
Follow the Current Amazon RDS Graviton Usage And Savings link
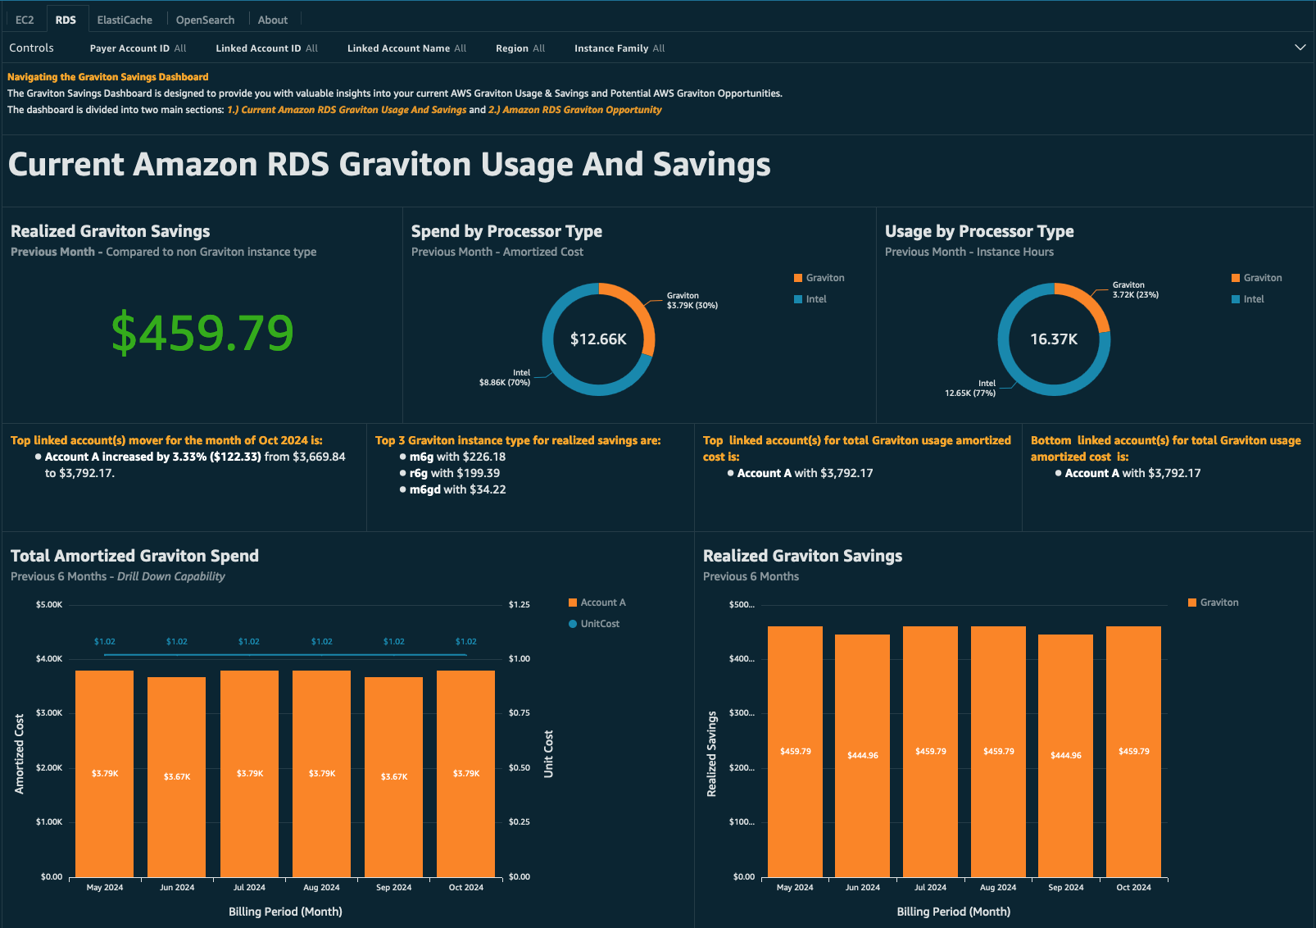[347, 109]
